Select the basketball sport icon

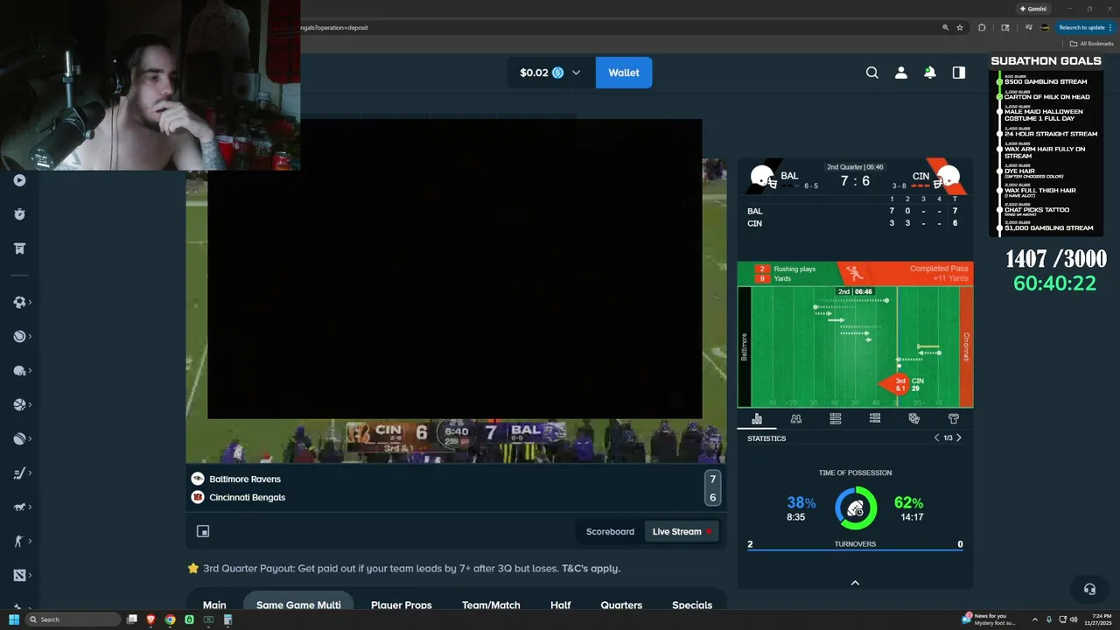19,405
